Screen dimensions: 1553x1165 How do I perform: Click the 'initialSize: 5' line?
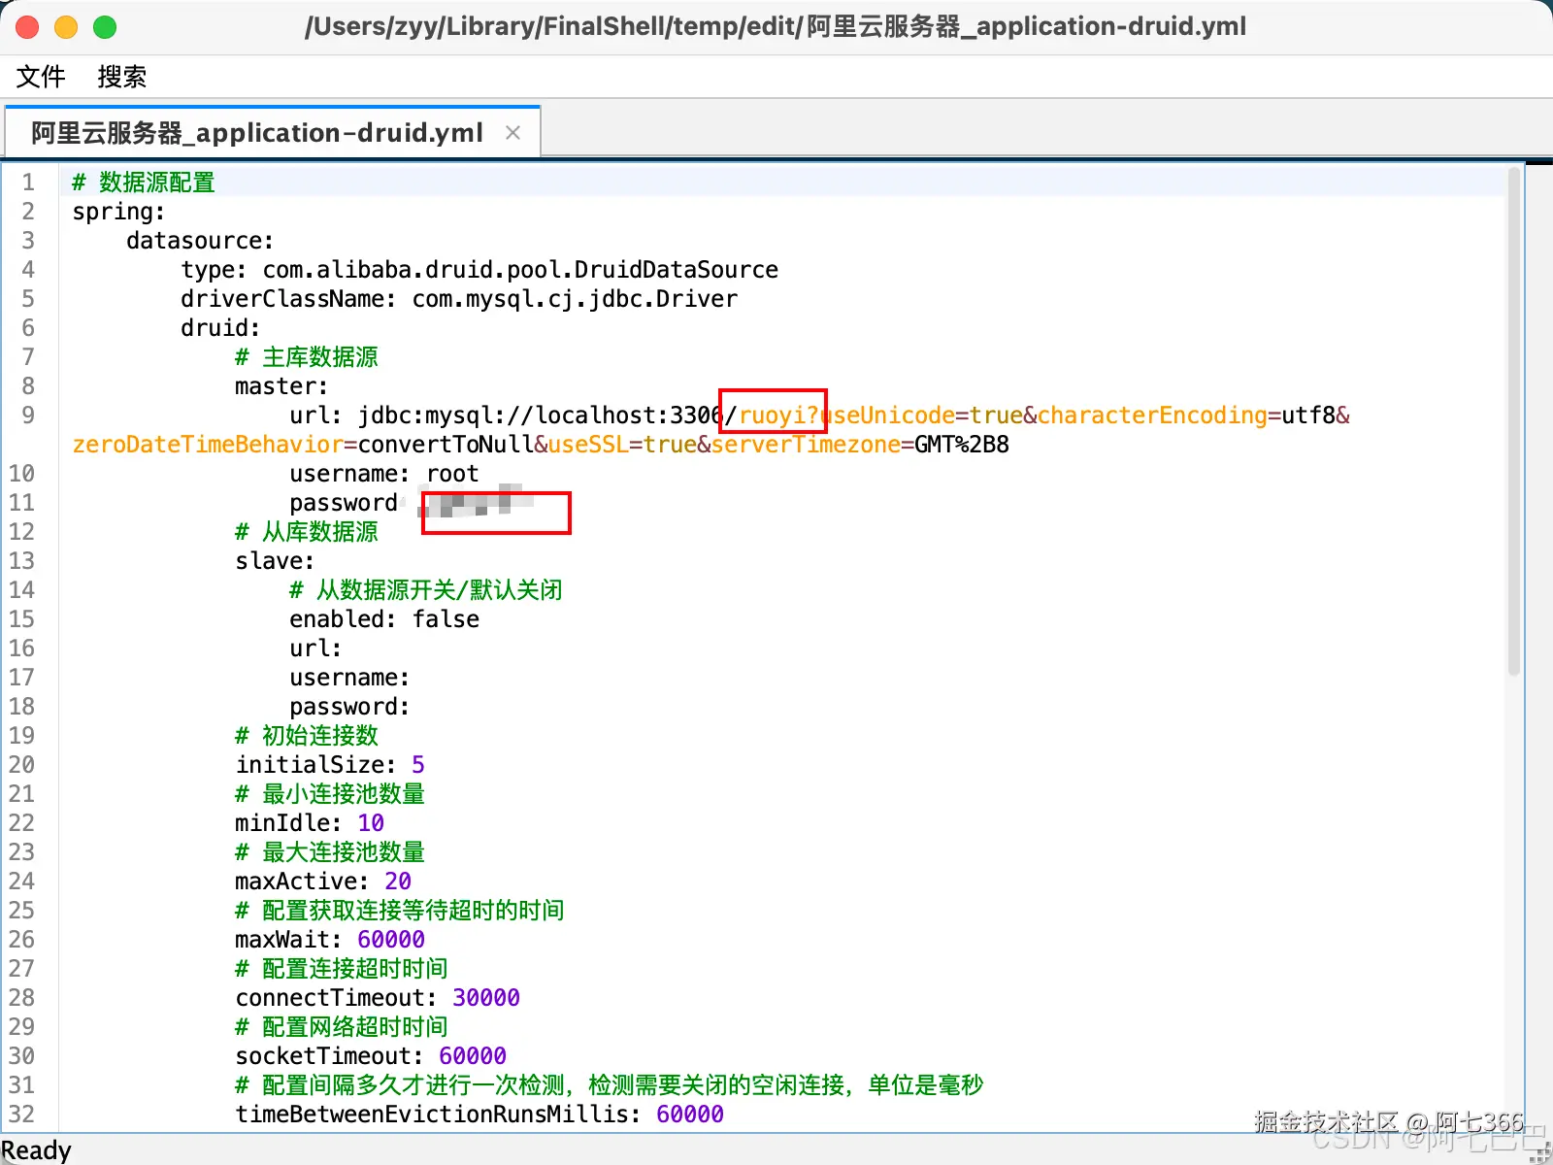tap(330, 765)
